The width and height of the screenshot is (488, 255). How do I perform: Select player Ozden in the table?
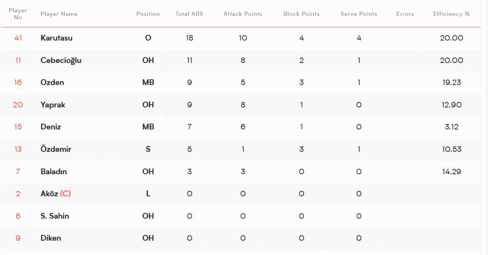pyautogui.click(x=52, y=82)
